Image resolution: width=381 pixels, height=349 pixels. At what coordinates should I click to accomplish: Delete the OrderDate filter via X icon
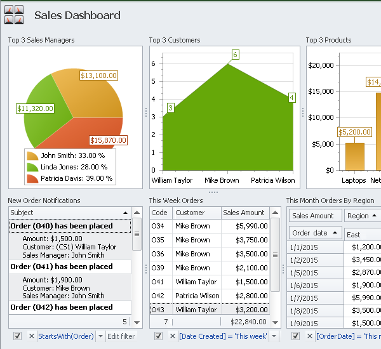[309, 336]
